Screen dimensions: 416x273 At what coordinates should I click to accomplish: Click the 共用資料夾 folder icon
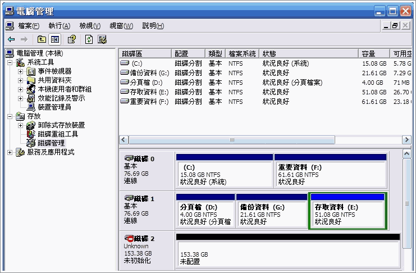tap(31, 80)
